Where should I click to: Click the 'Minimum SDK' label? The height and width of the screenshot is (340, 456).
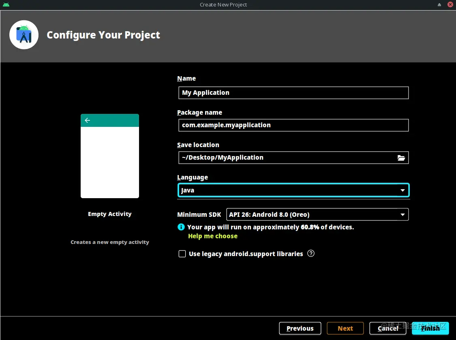(x=199, y=214)
